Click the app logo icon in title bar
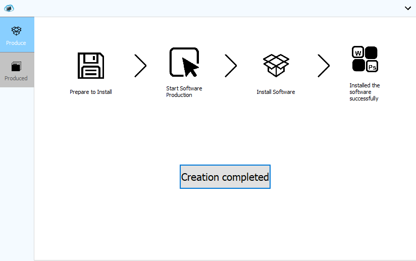The image size is (416, 261). (9, 8)
